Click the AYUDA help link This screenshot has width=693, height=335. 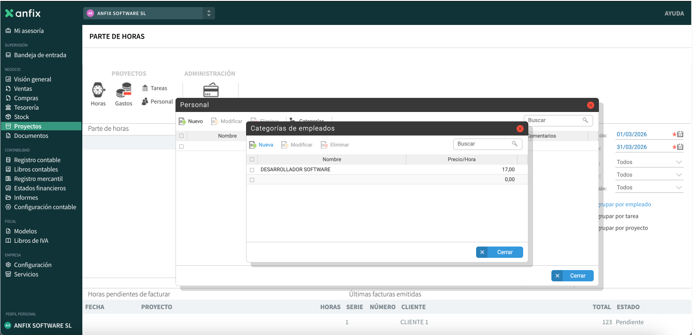click(x=674, y=13)
